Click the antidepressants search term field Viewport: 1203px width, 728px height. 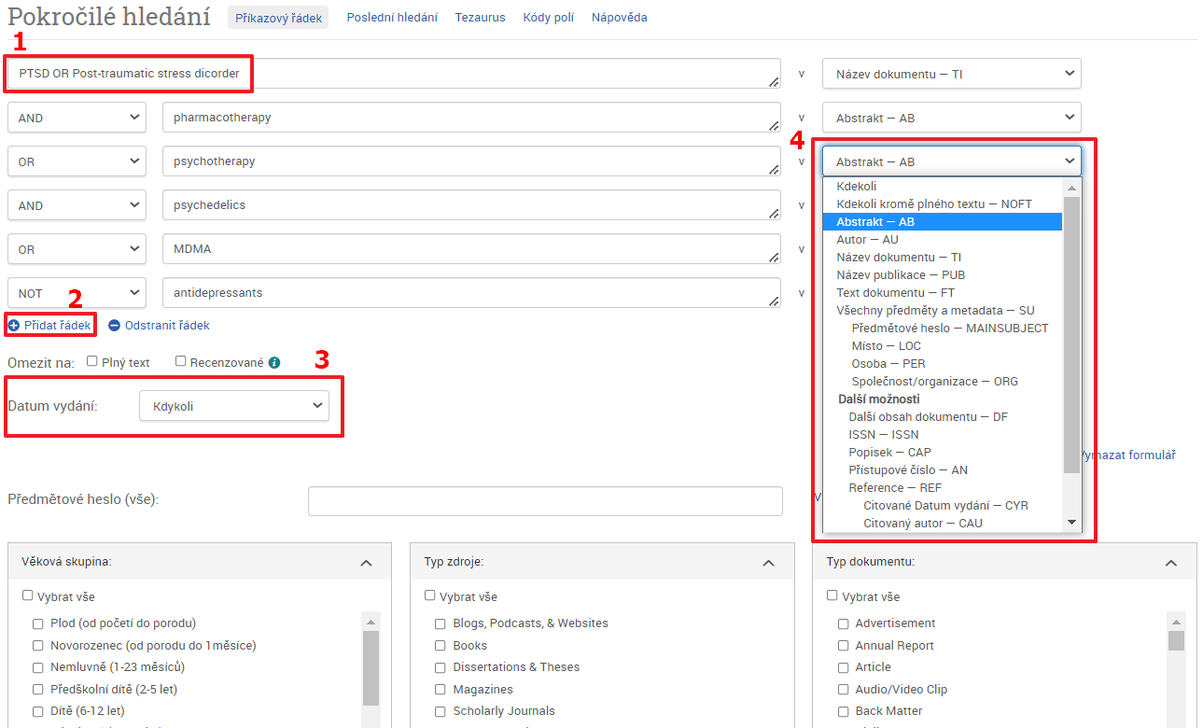pos(471,293)
